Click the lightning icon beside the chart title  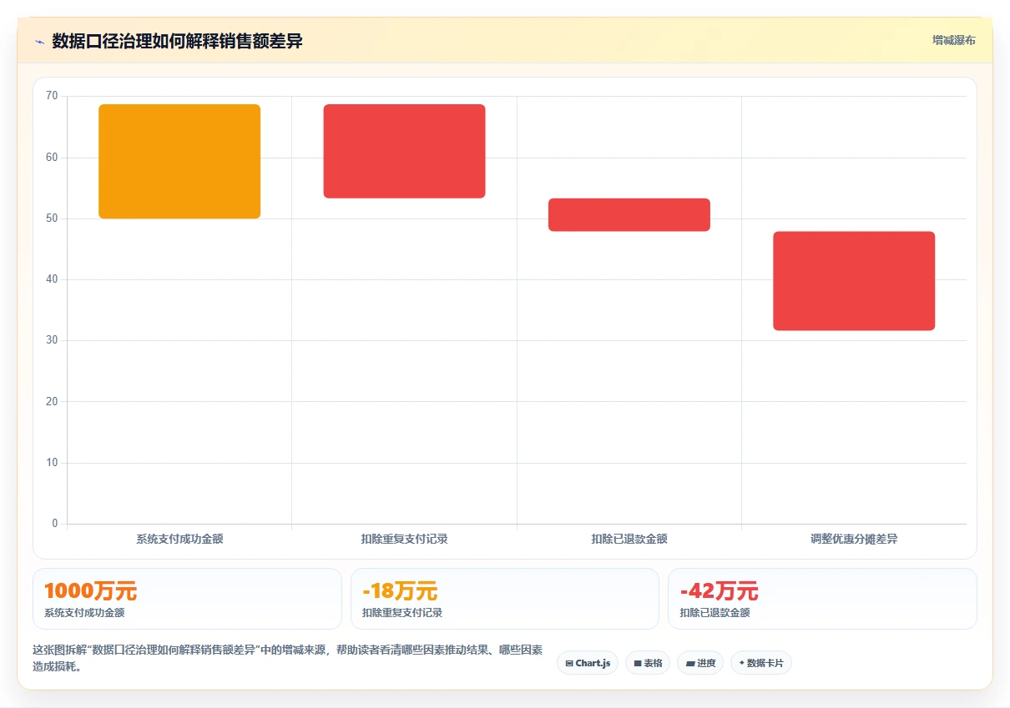click(39, 41)
